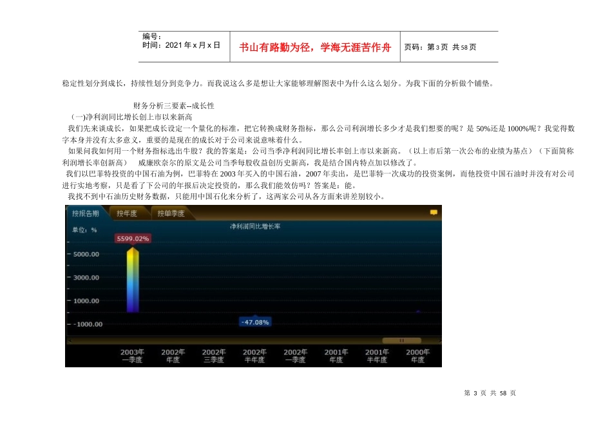Click the 2002年半年度 axis label

[x=254, y=356]
